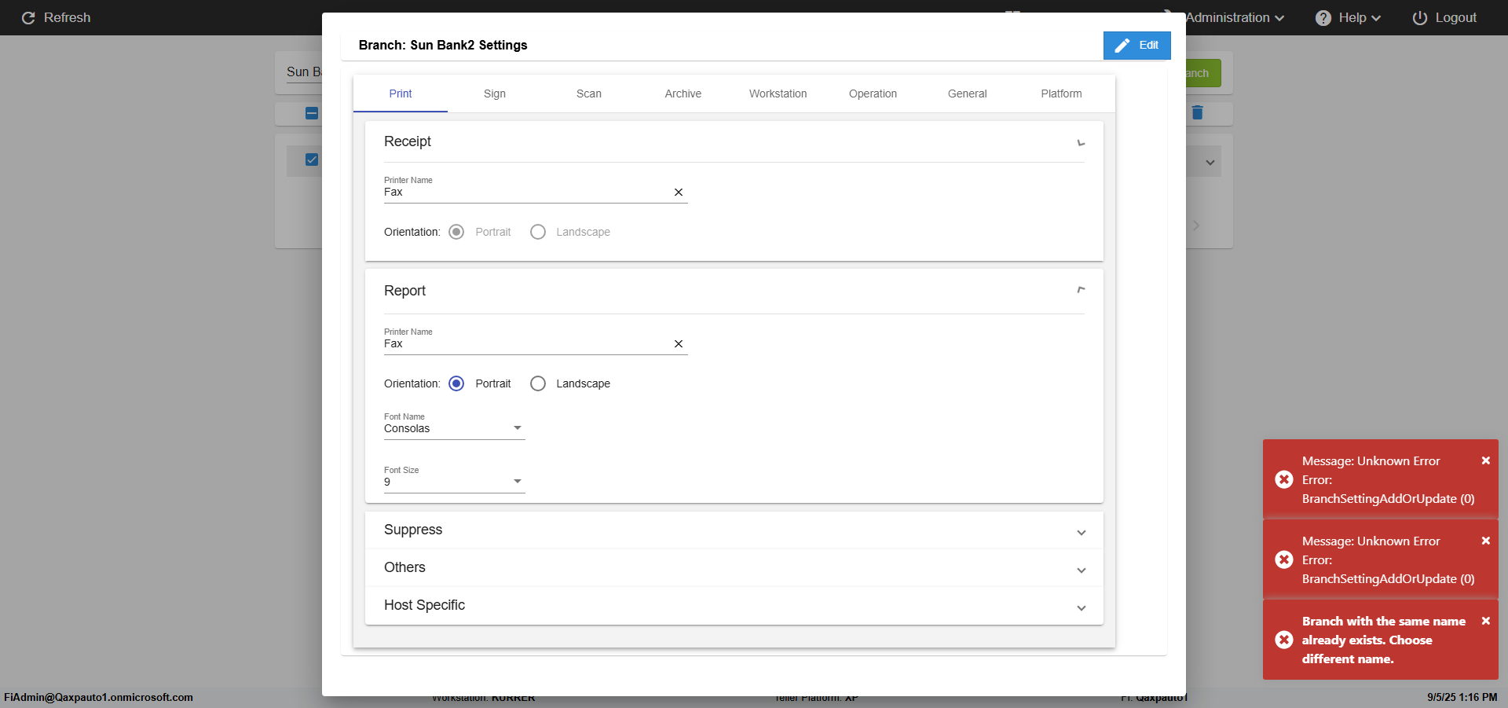Clear the Report printer name field

click(x=679, y=344)
